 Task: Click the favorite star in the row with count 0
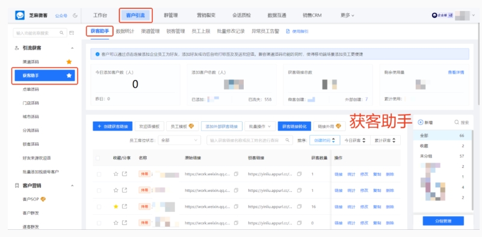click(116, 223)
